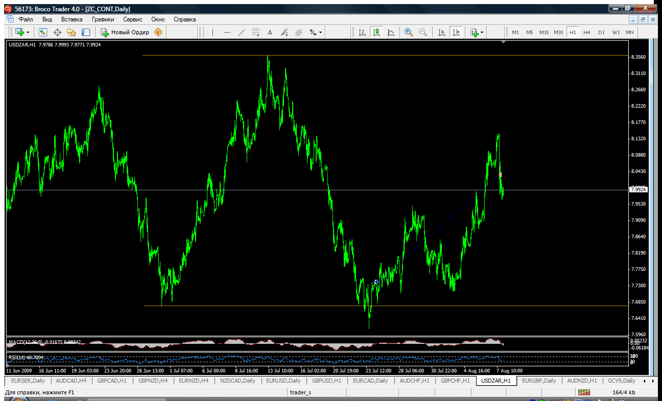Switch to AUDCAD,H4 chart tab
Viewport: 662px width, 401px height.
tap(71, 381)
